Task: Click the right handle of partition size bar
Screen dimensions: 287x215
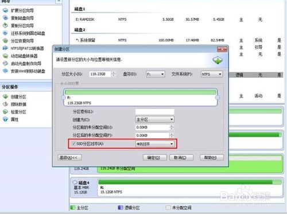Action: pyautogui.click(x=218, y=97)
